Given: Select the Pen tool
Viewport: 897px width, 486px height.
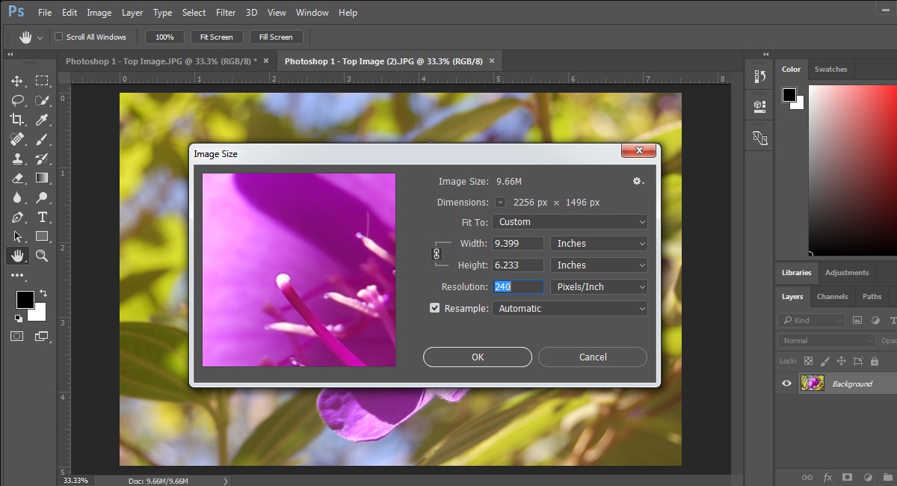Looking at the screenshot, I should pos(17,217).
